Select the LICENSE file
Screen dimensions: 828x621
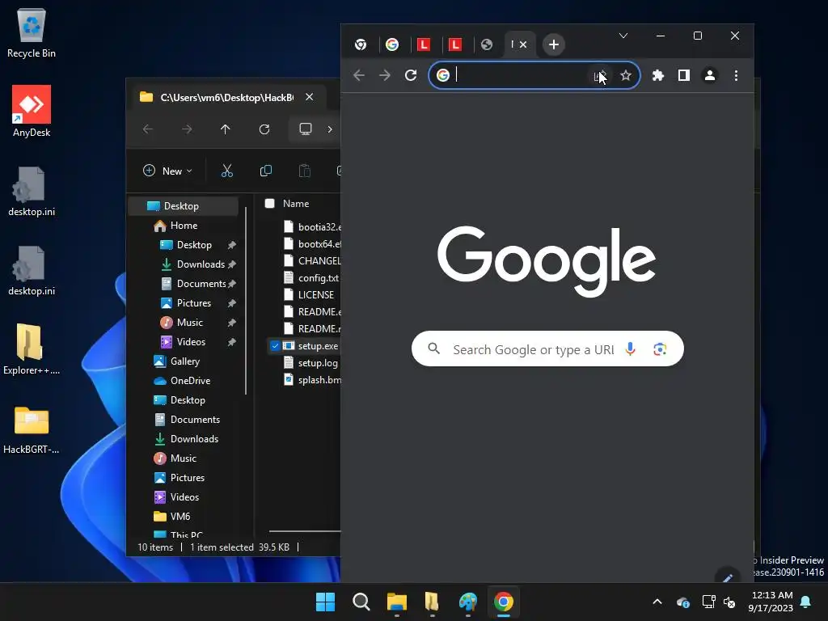[316, 294]
